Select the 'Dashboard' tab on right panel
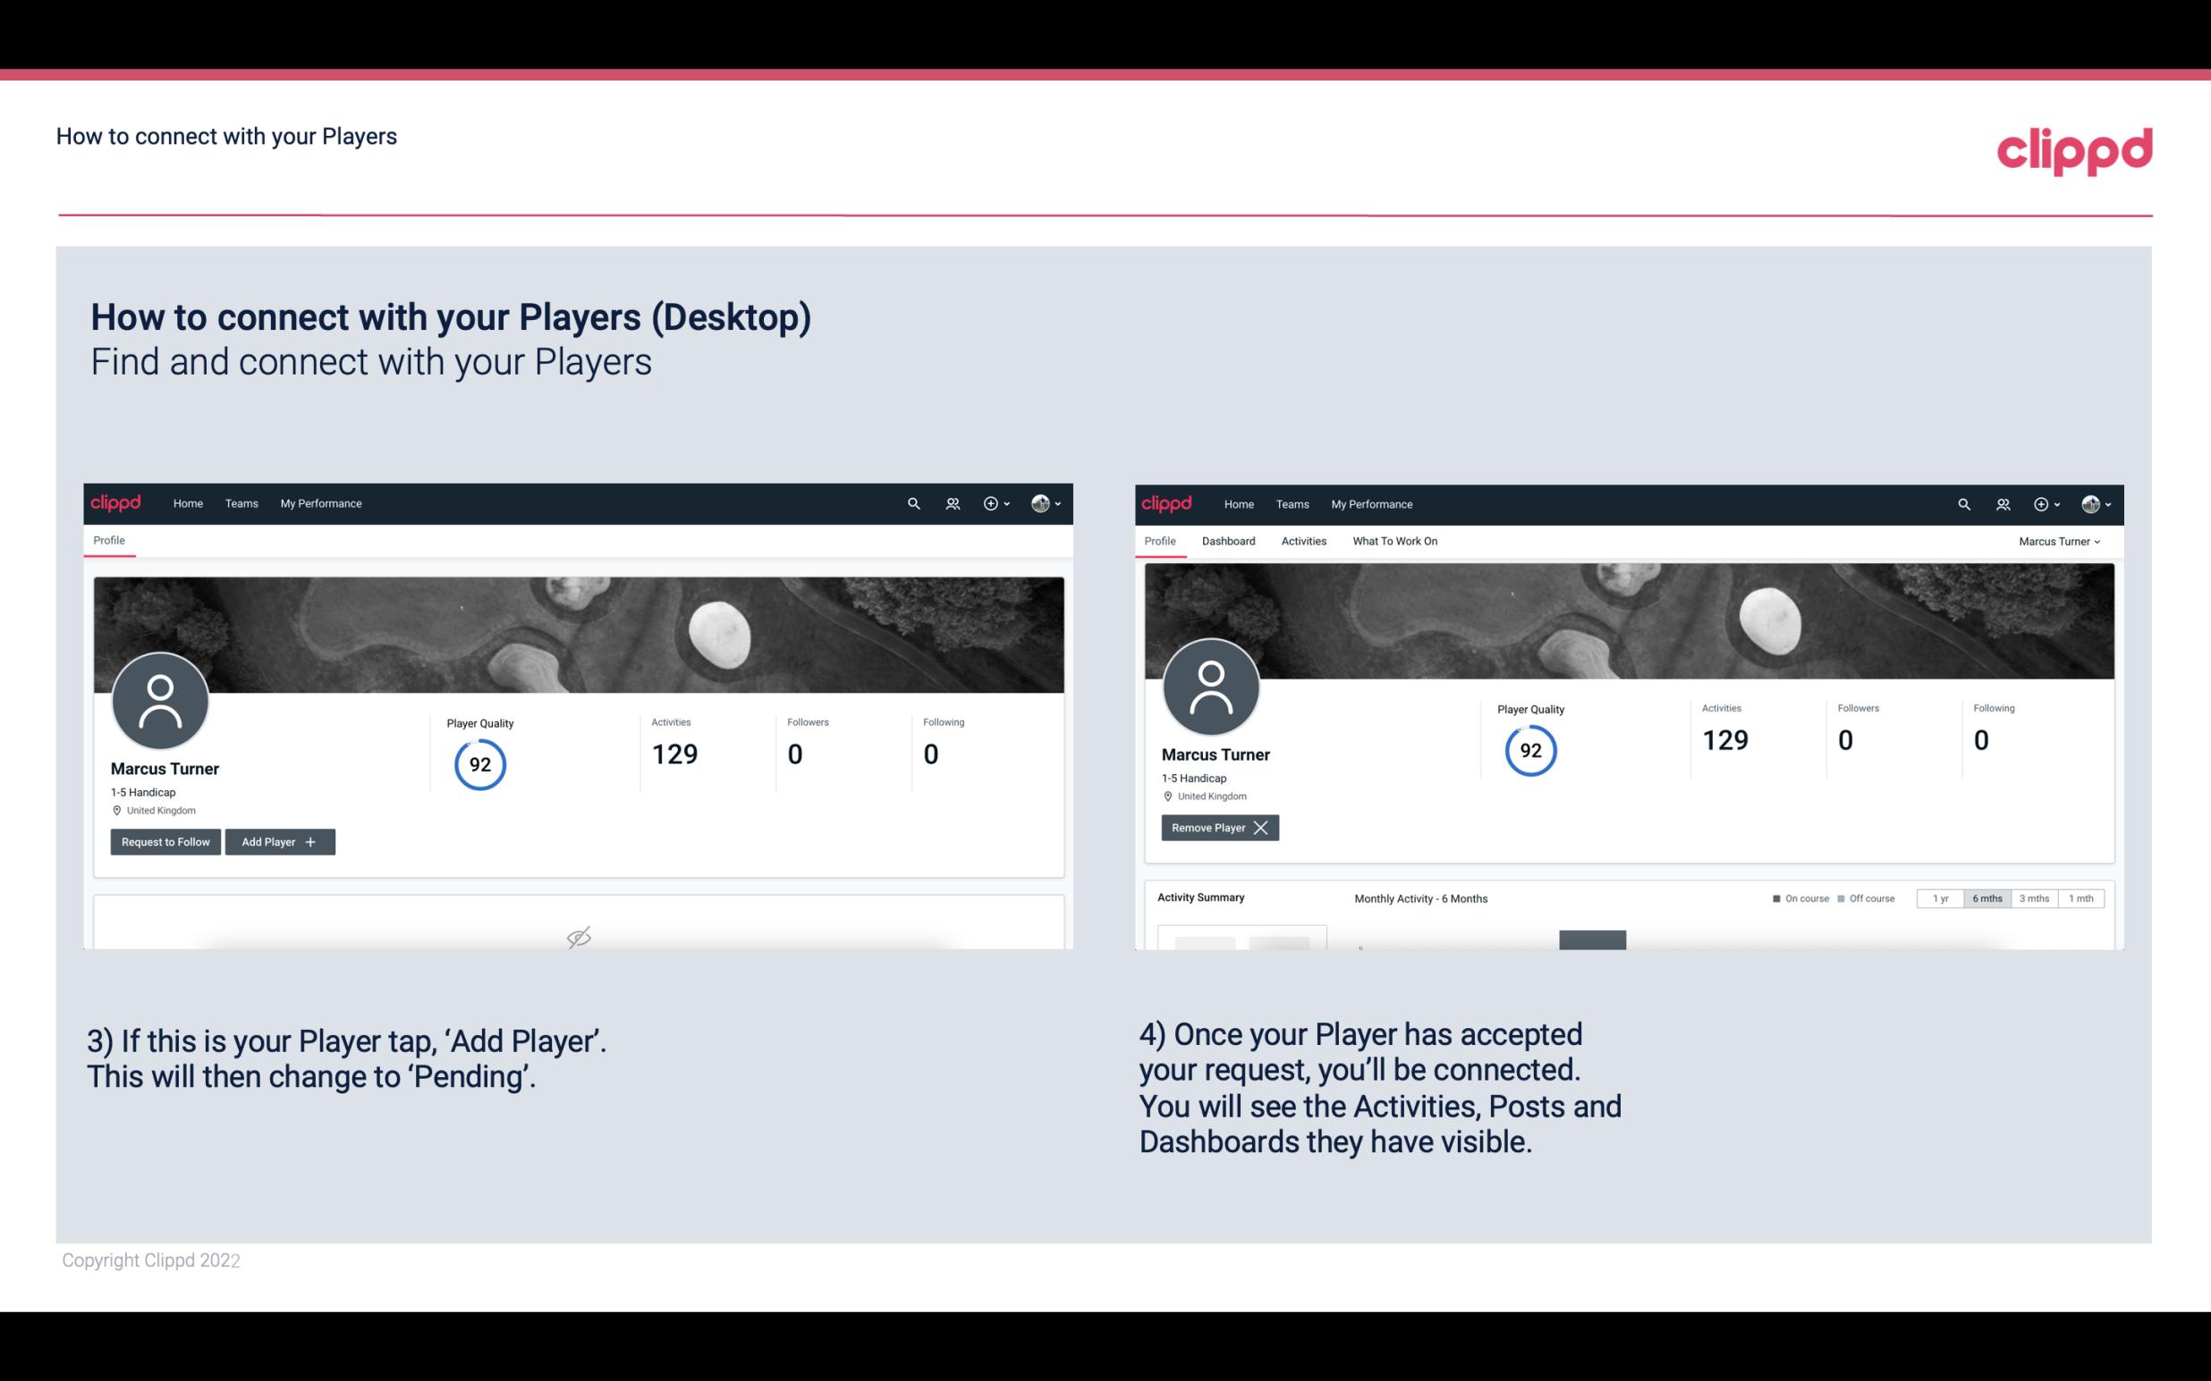This screenshot has width=2211, height=1381. click(1229, 541)
